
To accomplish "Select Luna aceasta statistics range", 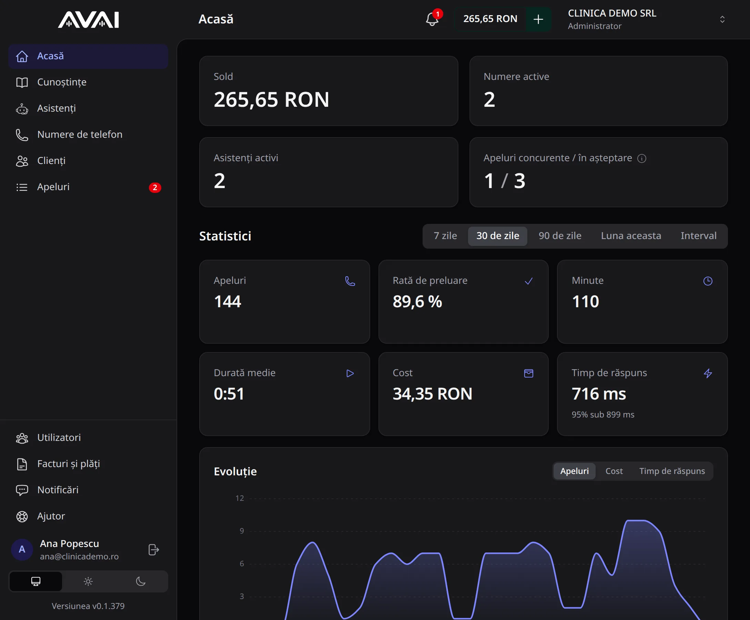I will click(x=631, y=236).
